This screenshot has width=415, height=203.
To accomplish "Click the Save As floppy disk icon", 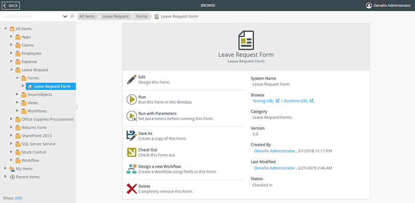I will pos(132,136).
